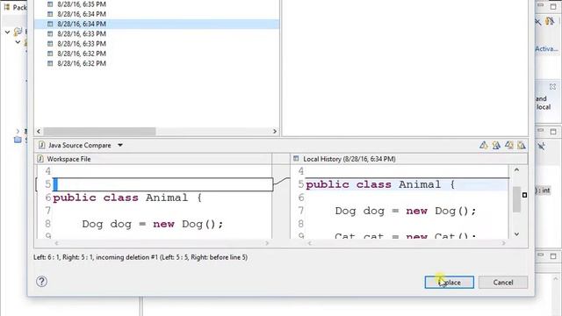Click the blue folder icon in Package Explorer
562x316 pixels.
pos(18,140)
